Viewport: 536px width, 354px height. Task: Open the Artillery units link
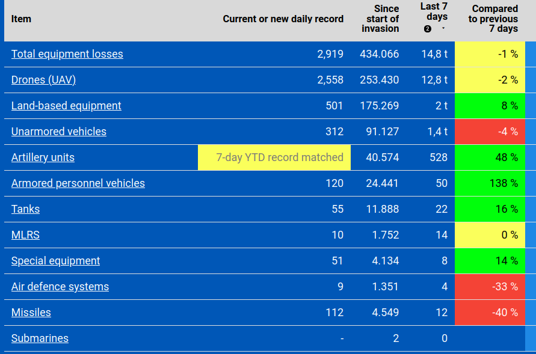43,157
